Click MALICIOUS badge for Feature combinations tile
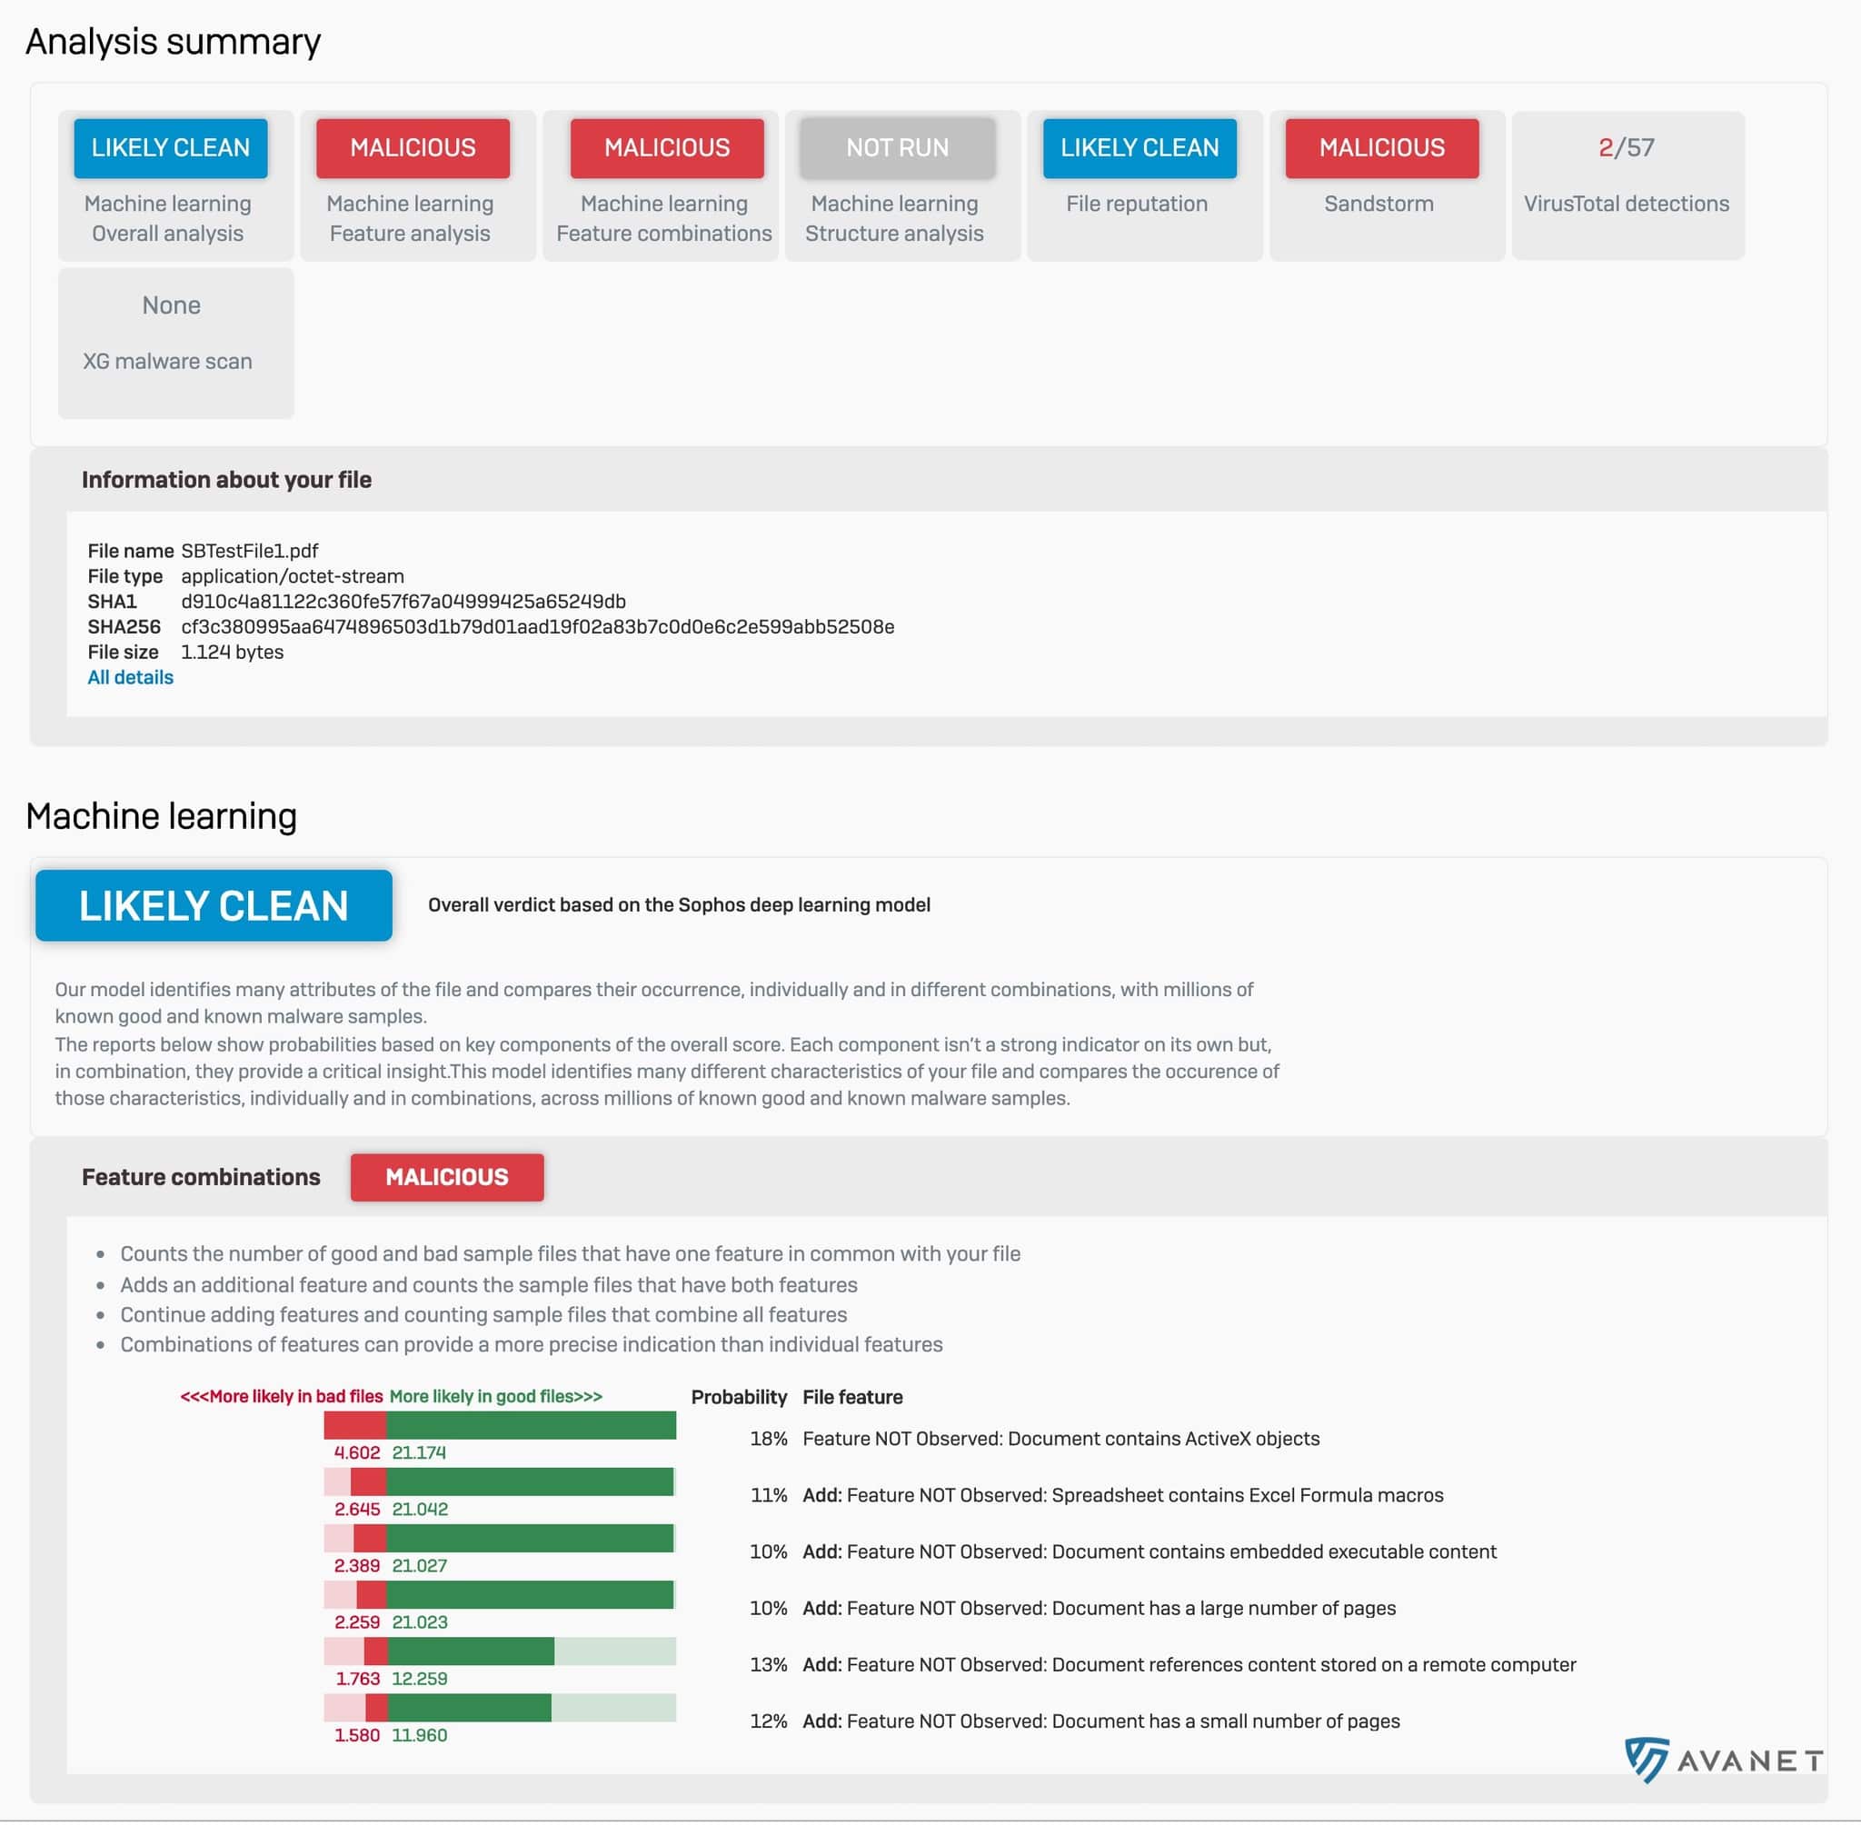This screenshot has width=1861, height=1826. pyautogui.click(x=666, y=147)
